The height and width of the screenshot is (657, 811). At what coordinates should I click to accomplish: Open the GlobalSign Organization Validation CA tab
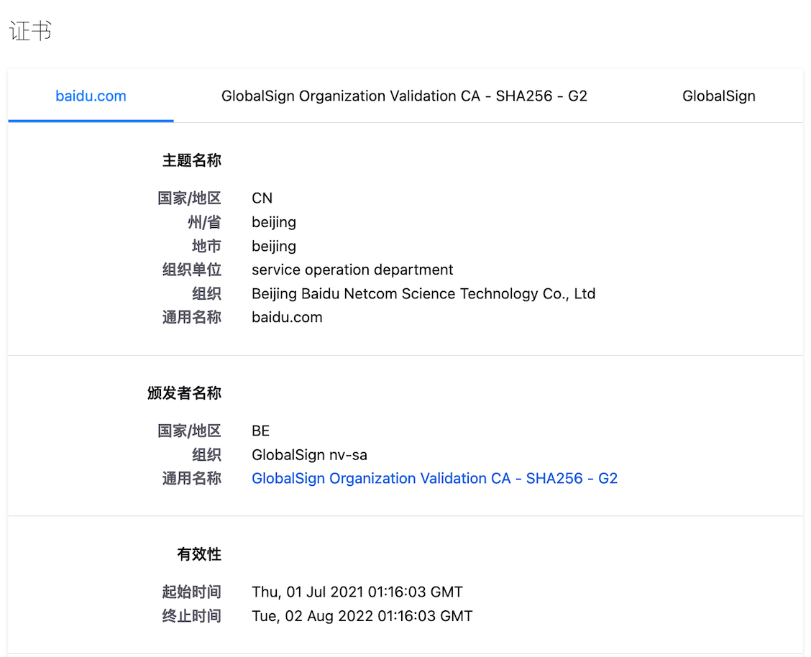tap(403, 96)
